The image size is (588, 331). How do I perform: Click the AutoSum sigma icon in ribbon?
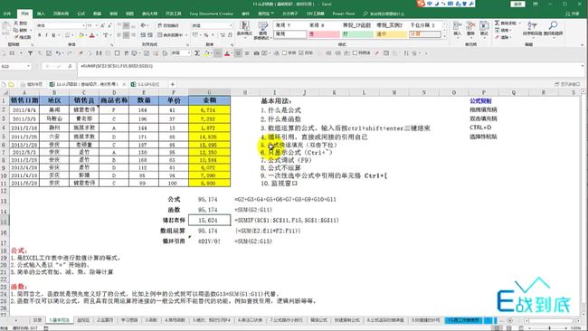(497, 23)
